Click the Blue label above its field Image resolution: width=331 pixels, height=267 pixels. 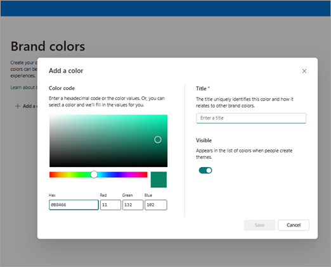tap(148, 196)
